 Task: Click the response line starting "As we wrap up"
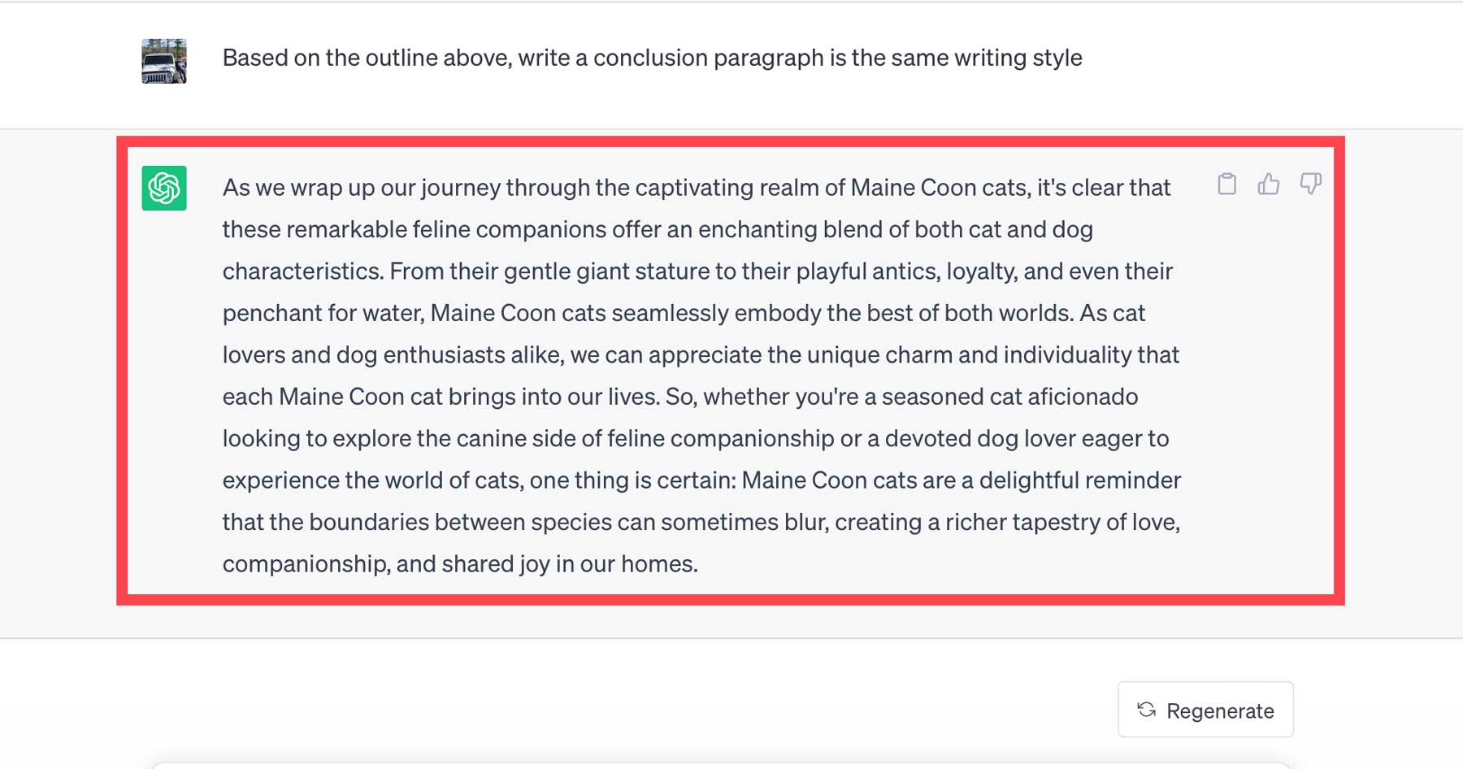696,188
